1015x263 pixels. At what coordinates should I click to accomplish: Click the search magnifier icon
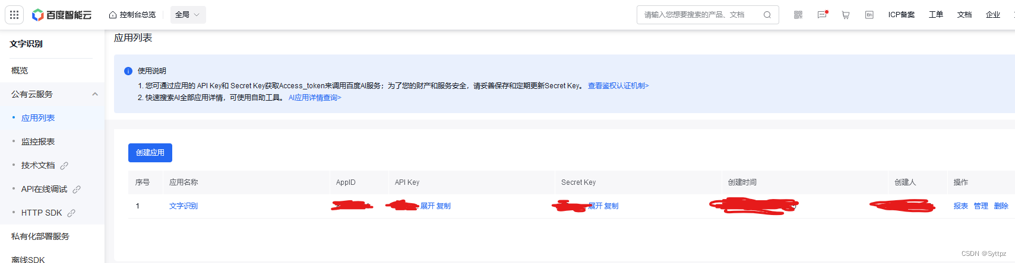coord(767,15)
